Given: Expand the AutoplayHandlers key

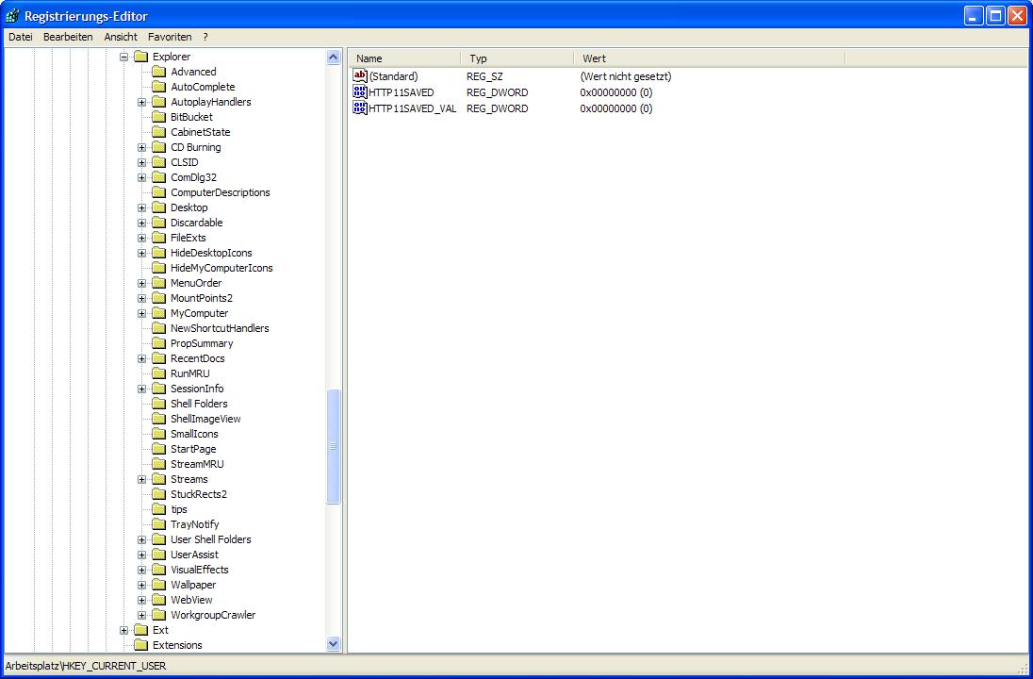Looking at the screenshot, I should (141, 102).
